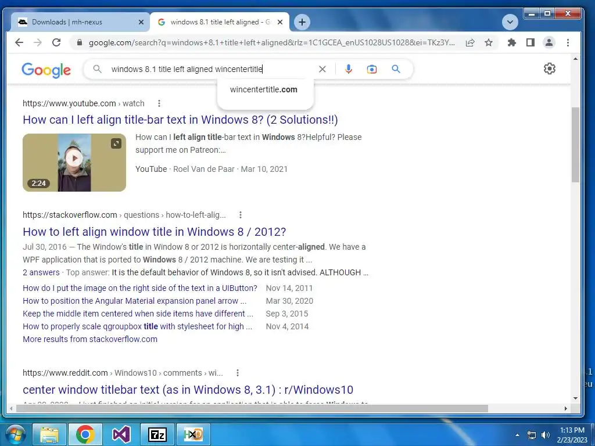The image size is (595, 446).
Task: Click More results from stackoverflow.com
Action: (90, 339)
